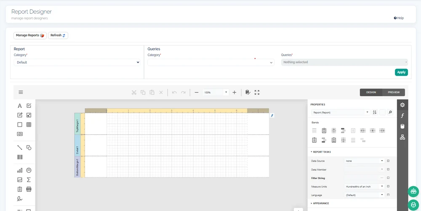Click the Data Source property marker square
This screenshot has height=211, width=421.
[x=388, y=161]
